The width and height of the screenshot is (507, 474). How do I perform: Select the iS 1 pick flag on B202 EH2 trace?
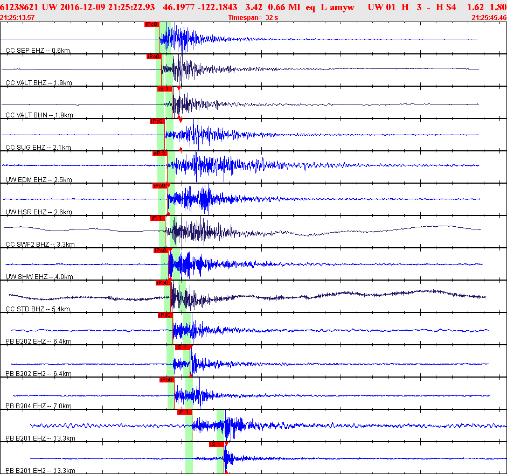tap(182, 347)
